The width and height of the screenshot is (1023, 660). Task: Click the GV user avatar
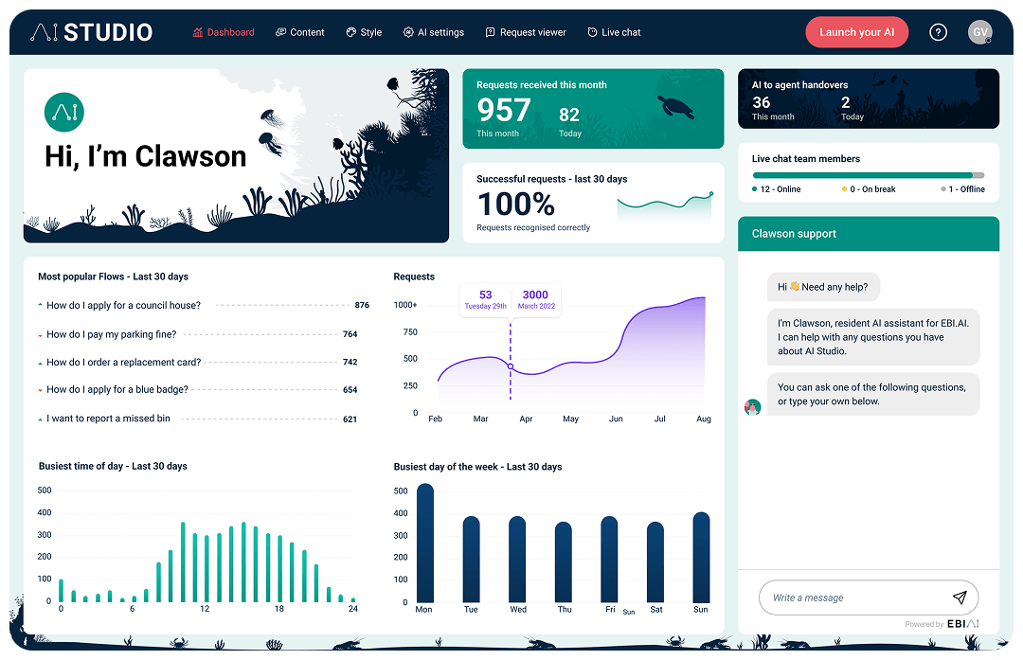click(x=980, y=32)
